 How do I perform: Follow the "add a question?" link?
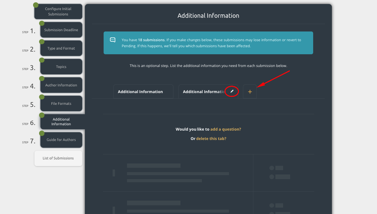pyautogui.click(x=226, y=129)
